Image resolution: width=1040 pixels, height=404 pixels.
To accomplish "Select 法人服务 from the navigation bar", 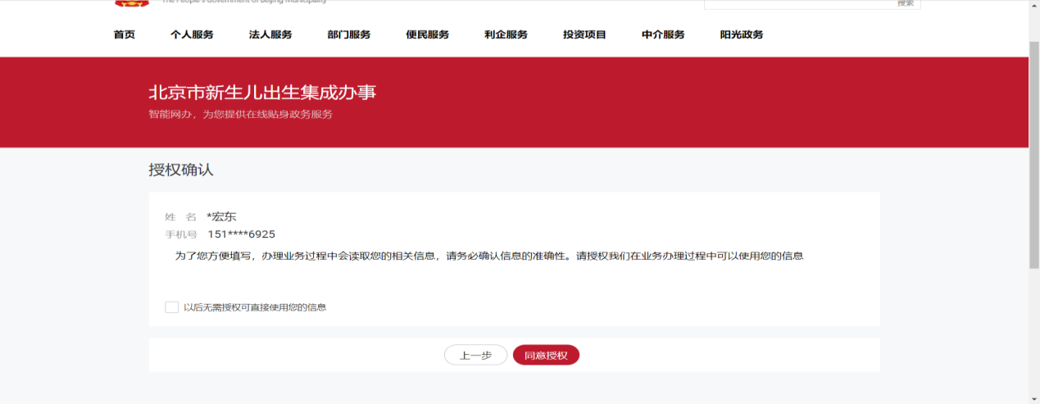I will click(270, 34).
